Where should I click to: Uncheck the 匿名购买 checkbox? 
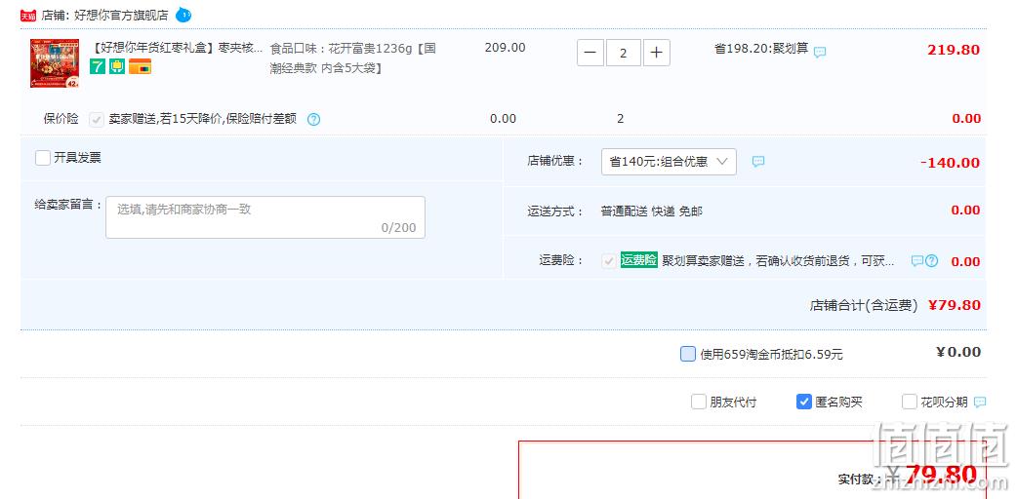pyautogui.click(x=804, y=402)
